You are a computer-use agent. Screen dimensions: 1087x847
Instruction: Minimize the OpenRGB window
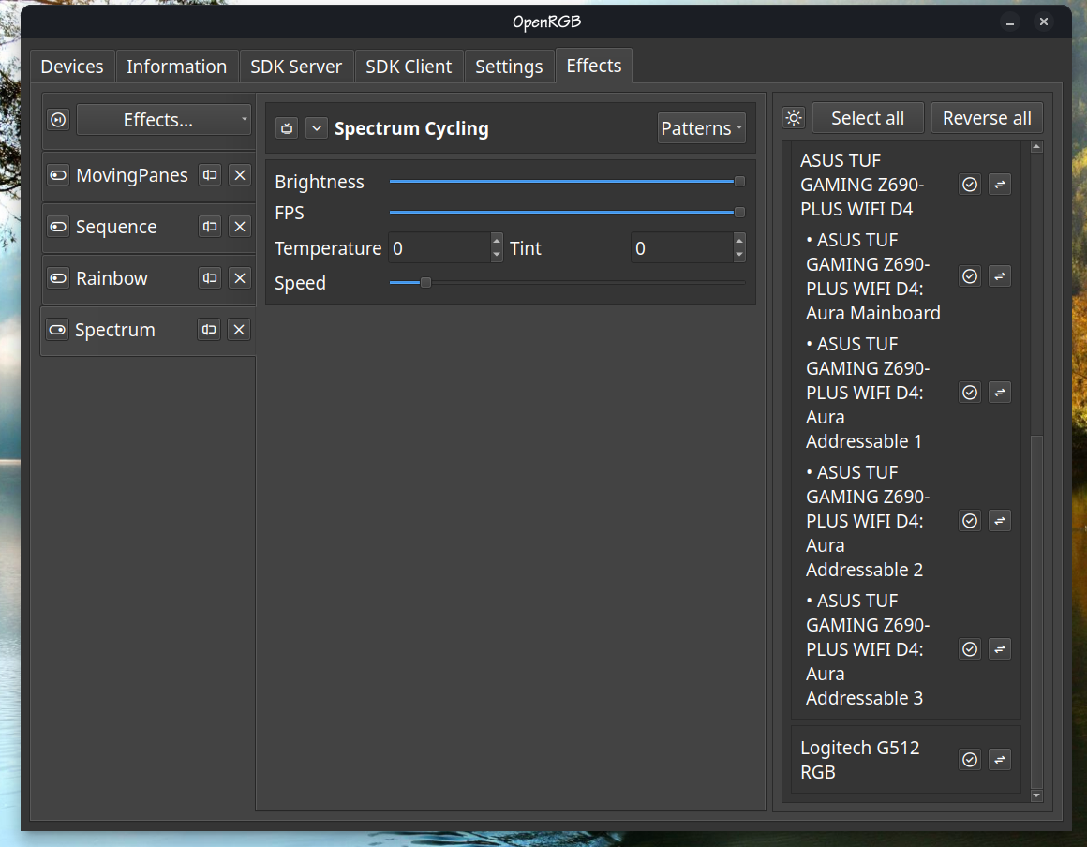click(x=1010, y=22)
